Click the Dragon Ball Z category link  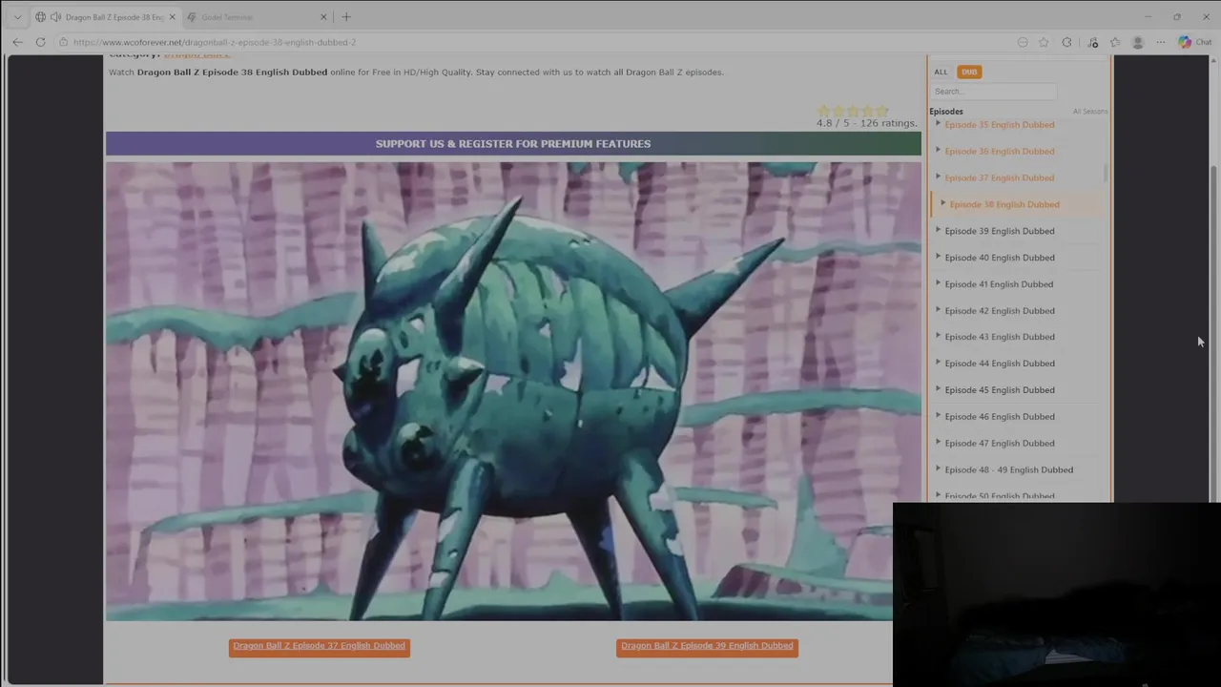[197, 55]
